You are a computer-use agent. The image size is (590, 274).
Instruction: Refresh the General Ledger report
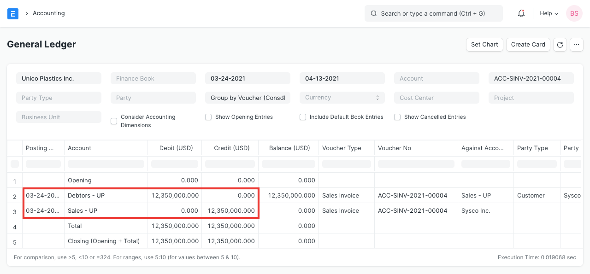(560, 44)
